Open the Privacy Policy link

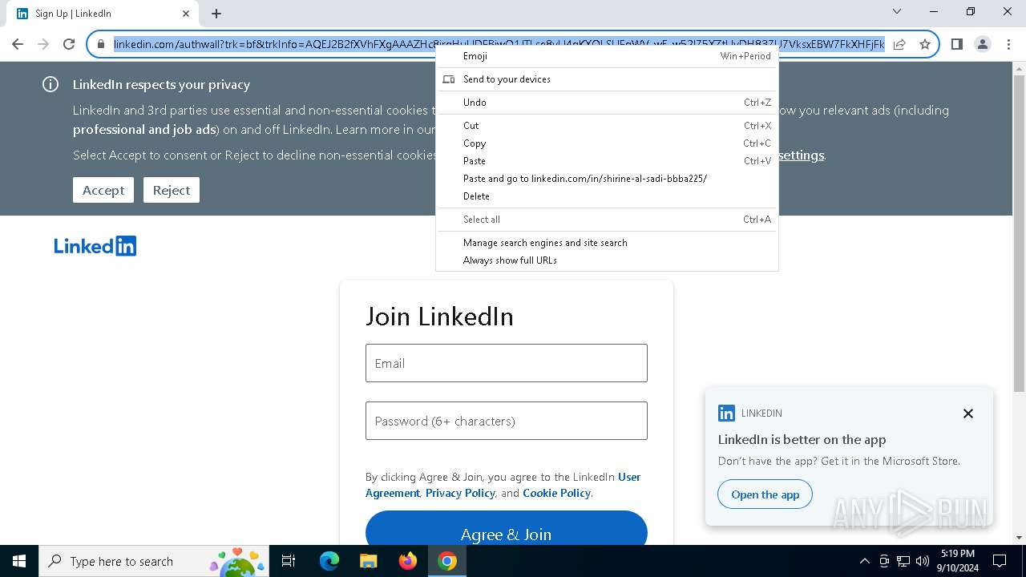pyautogui.click(x=460, y=493)
